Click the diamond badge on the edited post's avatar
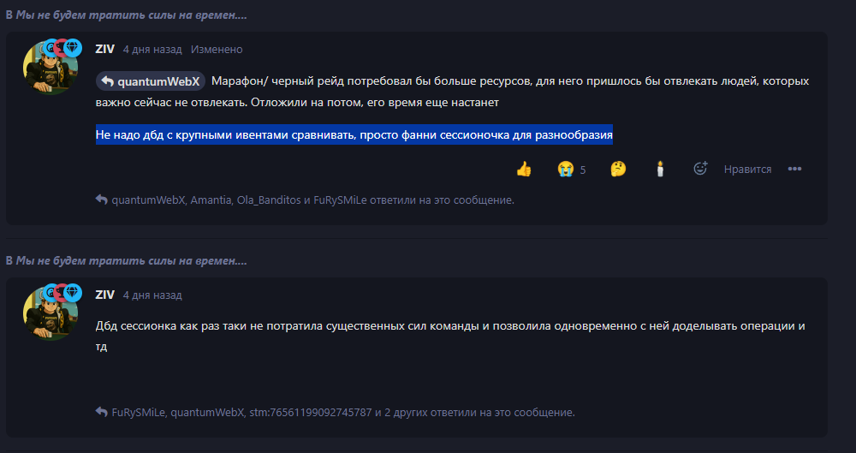Image resolution: width=856 pixels, height=453 pixels. point(73,48)
